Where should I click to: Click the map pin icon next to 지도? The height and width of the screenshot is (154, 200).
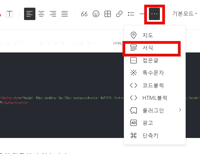pos(134,35)
